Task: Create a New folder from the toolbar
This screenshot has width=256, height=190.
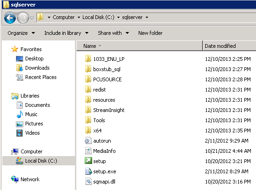Action: coord(150,33)
